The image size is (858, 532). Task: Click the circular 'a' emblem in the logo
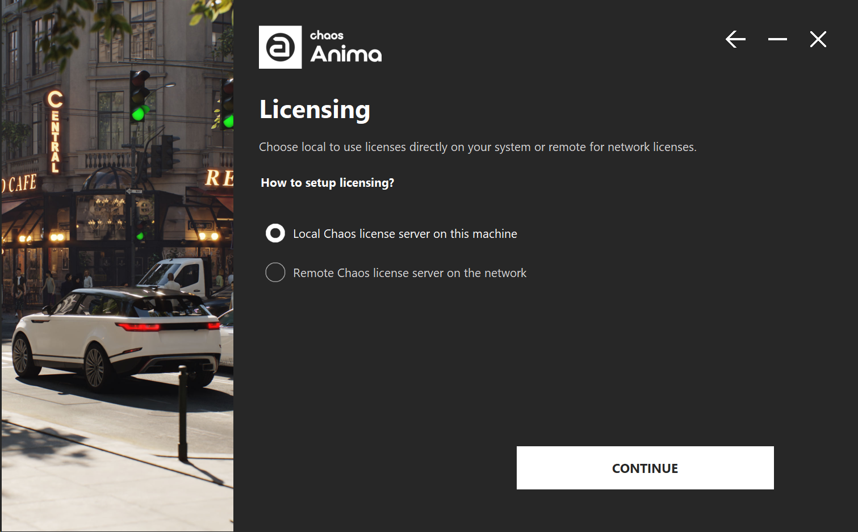280,47
